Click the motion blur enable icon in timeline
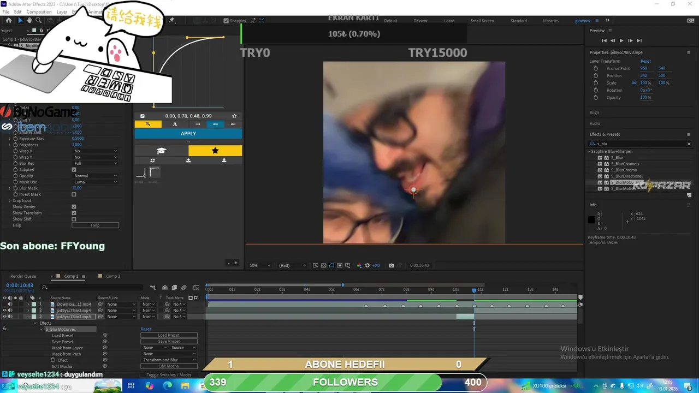The image size is (699, 393). coord(183,288)
